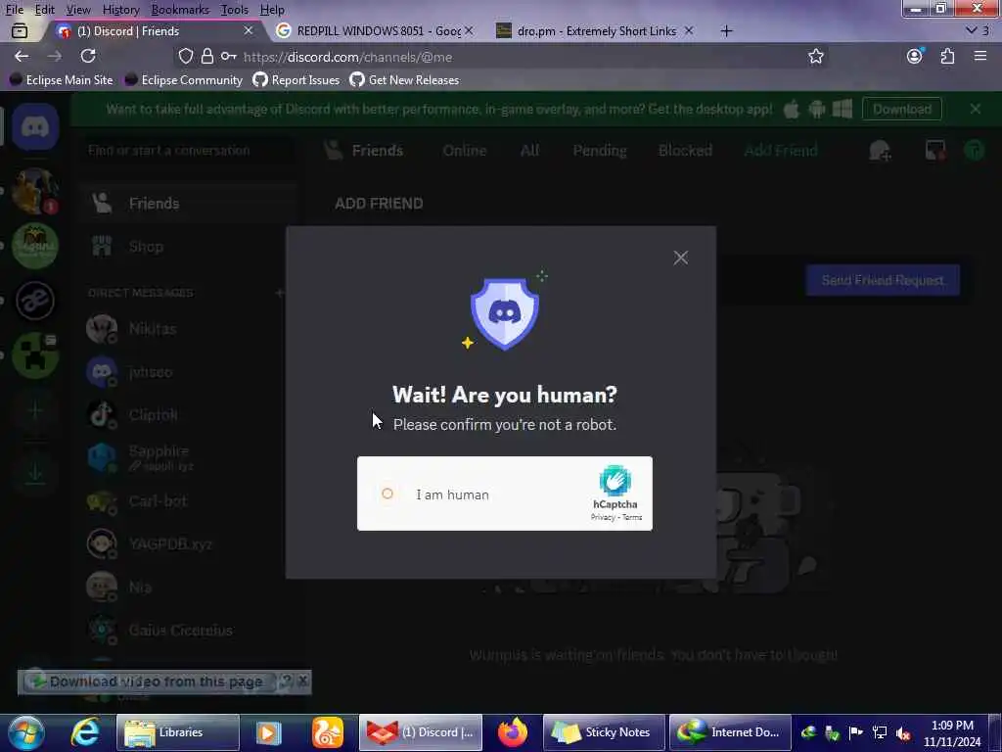1002x752 pixels.
Task: Select the All friends tab
Action: click(x=529, y=151)
